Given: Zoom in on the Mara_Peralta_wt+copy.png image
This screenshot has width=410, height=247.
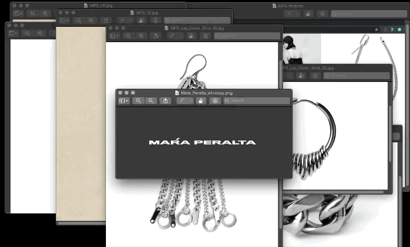Looking at the screenshot, I should coord(151,101).
